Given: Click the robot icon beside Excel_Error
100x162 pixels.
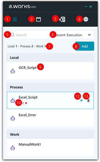Looking at the screenshot, I should click(x=13, y=118).
